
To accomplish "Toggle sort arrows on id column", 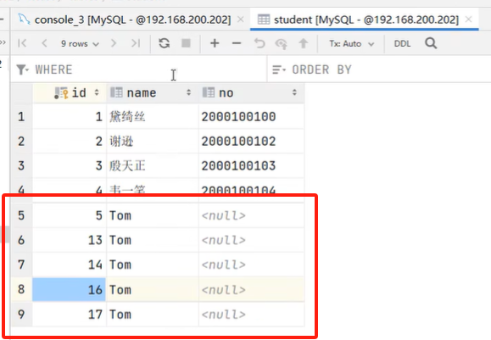I will [x=97, y=92].
